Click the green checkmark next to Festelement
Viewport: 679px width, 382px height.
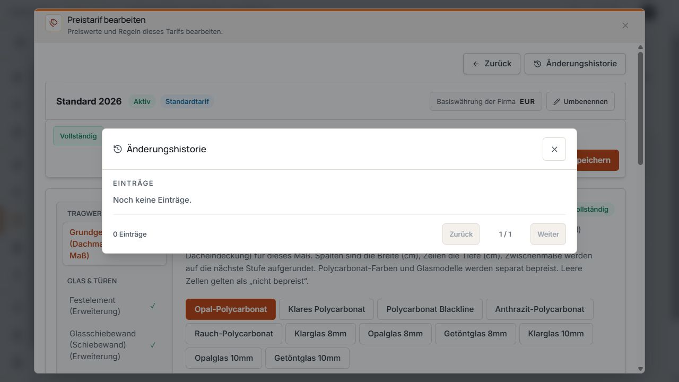point(153,306)
